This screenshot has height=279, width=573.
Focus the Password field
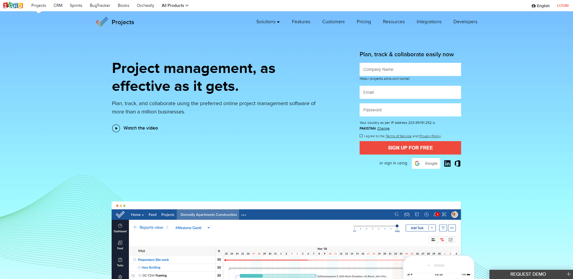point(410,110)
